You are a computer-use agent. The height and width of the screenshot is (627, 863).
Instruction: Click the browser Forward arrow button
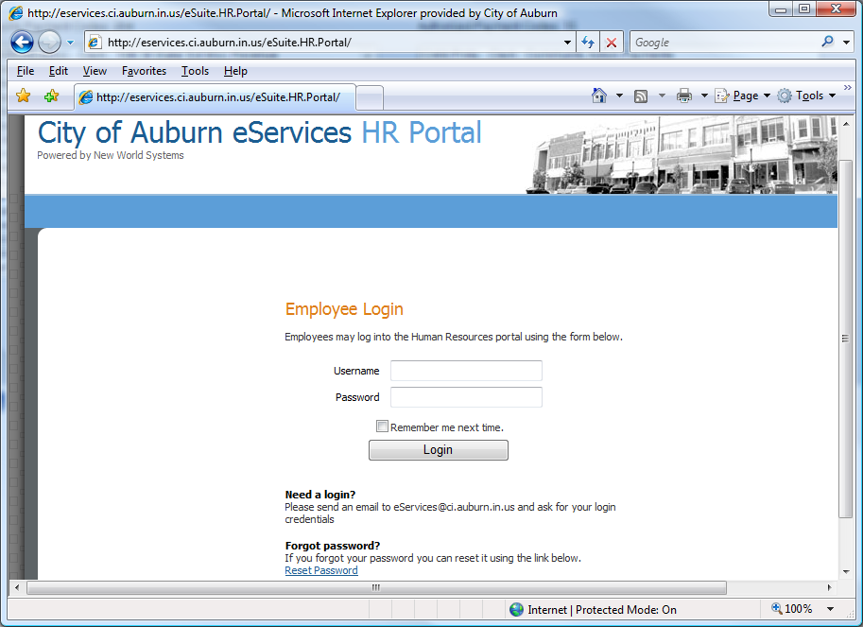pos(49,42)
